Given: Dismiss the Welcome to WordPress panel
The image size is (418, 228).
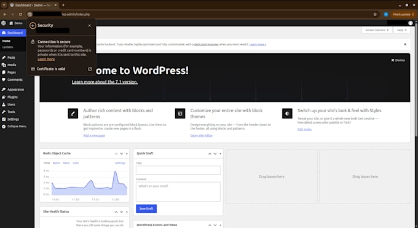Looking at the screenshot, I should pyautogui.click(x=398, y=60).
